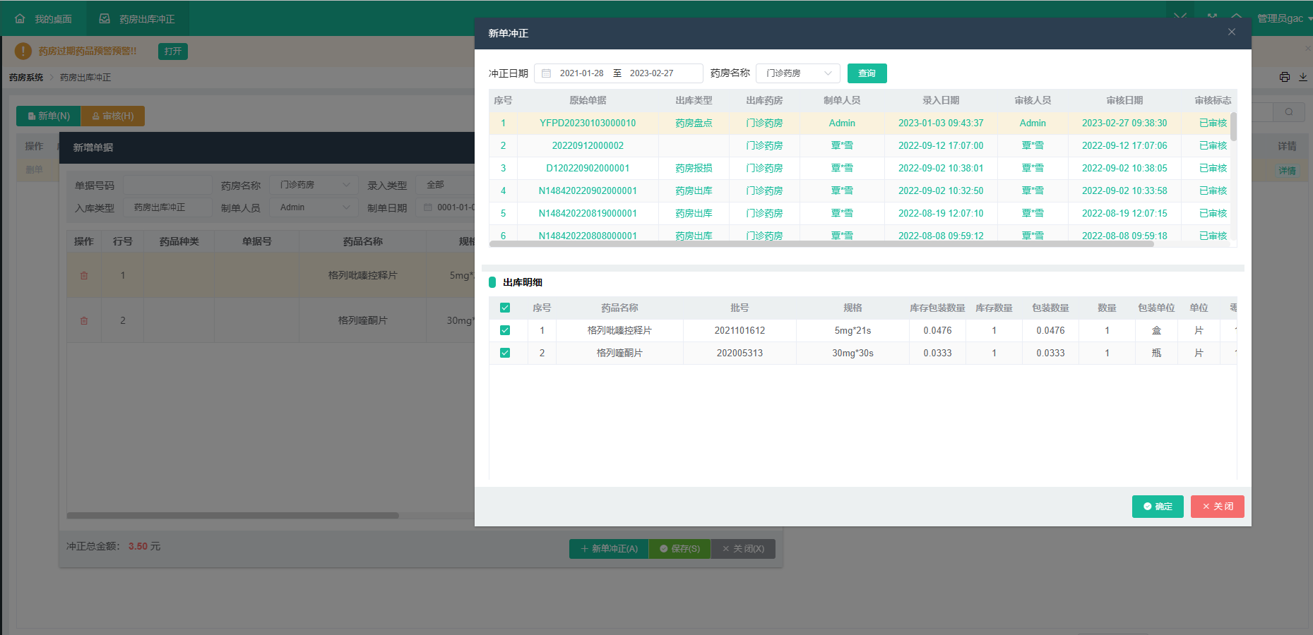Click vertical scrollbar of orders table
1313x635 pixels.
click(1233, 127)
